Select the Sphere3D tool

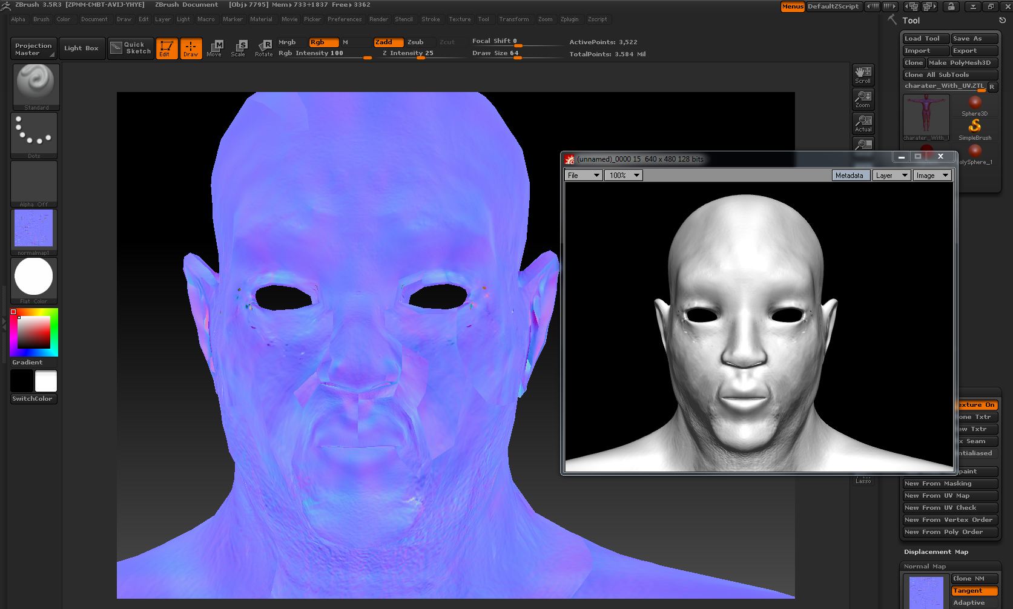(974, 106)
